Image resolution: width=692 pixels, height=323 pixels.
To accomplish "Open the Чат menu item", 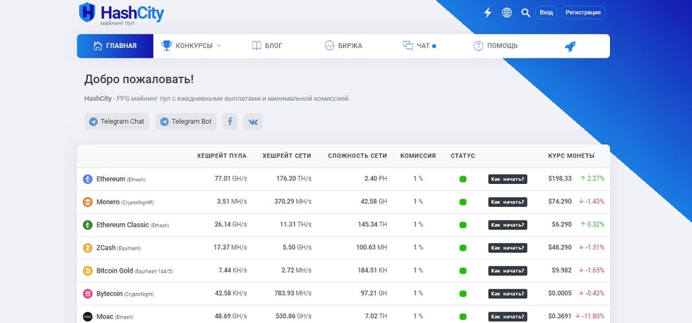I will click(x=419, y=46).
